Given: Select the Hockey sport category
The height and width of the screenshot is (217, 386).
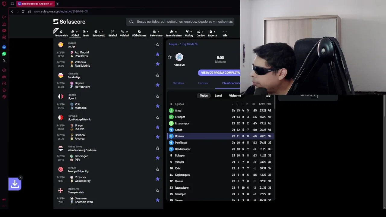Looking at the screenshot, I should click(x=189, y=33).
